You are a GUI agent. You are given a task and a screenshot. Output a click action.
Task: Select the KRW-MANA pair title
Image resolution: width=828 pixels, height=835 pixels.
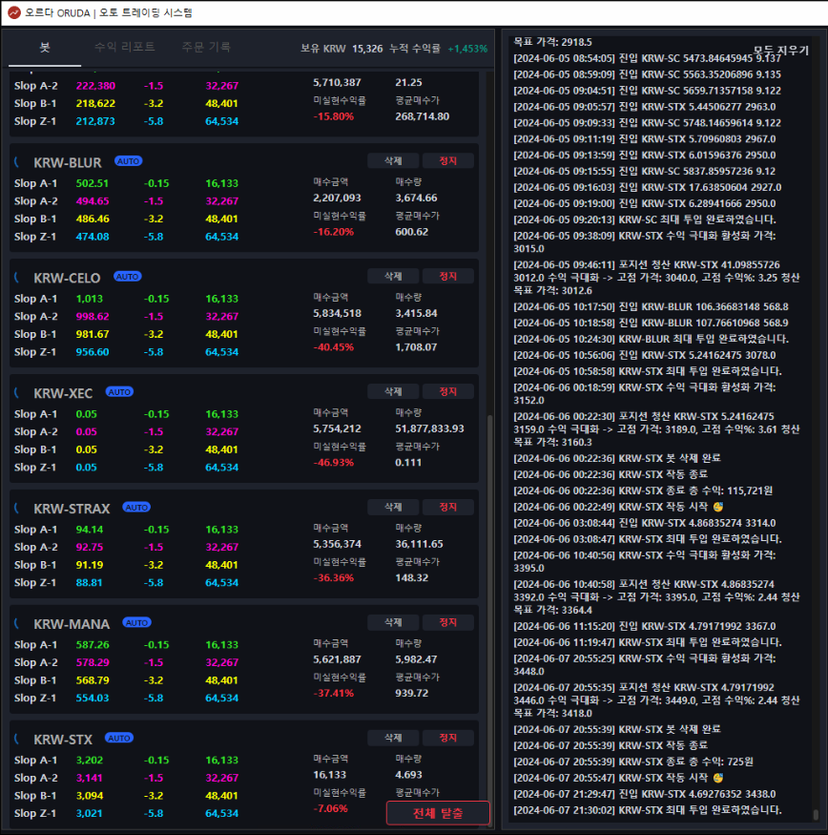(x=72, y=624)
